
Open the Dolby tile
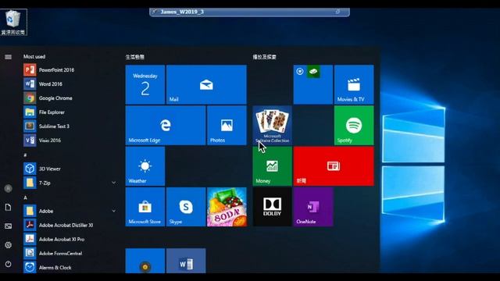[273, 207]
